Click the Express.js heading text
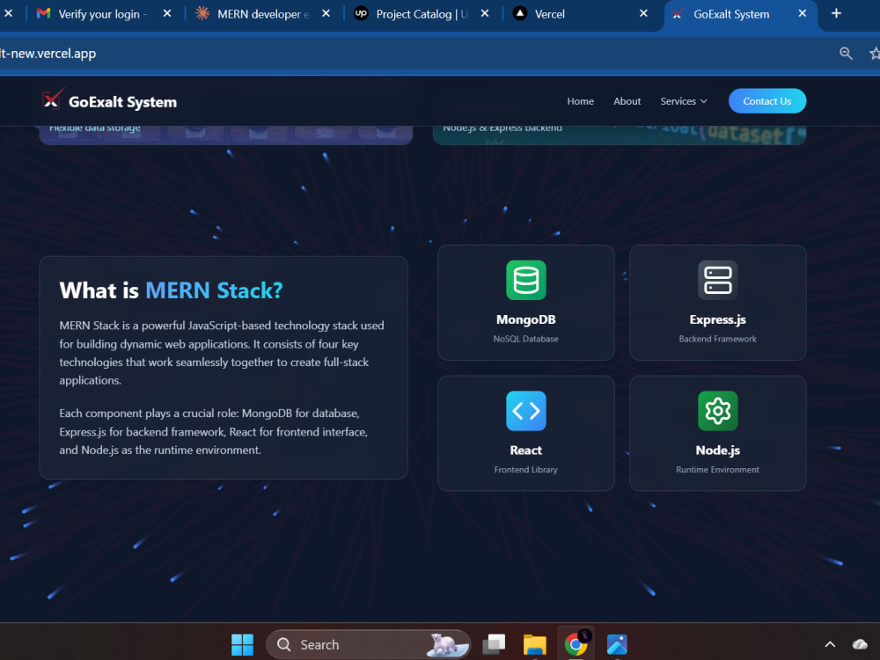 pos(717,319)
